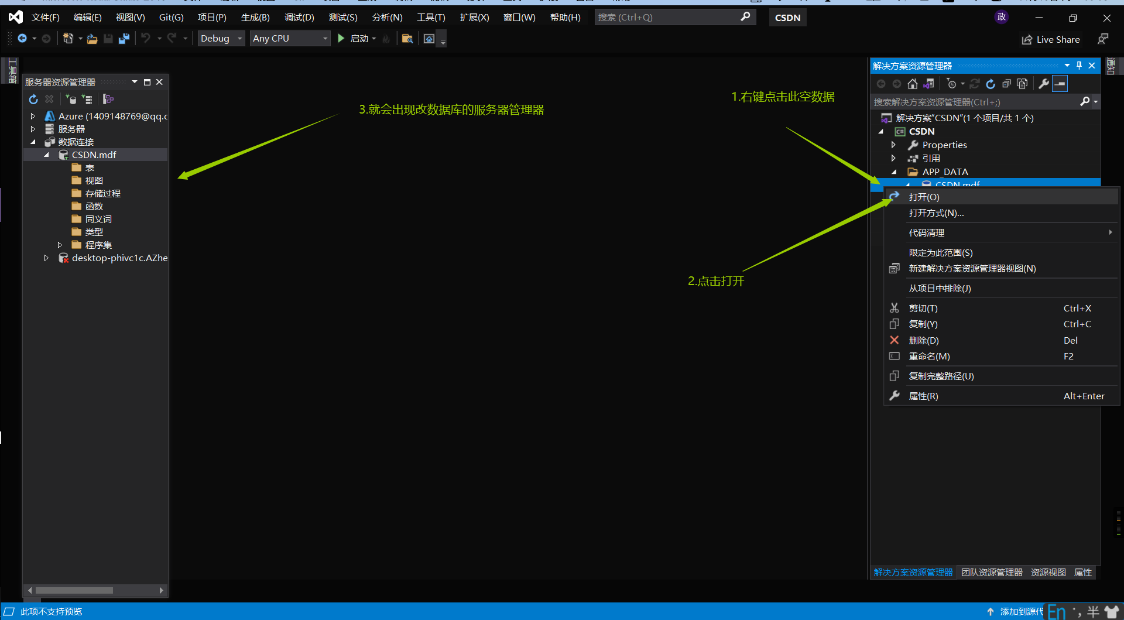The width and height of the screenshot is (1124, 620).
Task: Open the Connect to Database icon
Action: tap(71, 100)
